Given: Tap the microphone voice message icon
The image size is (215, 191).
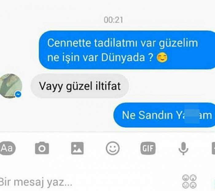Looking at the screenshot, I should 183,148.
